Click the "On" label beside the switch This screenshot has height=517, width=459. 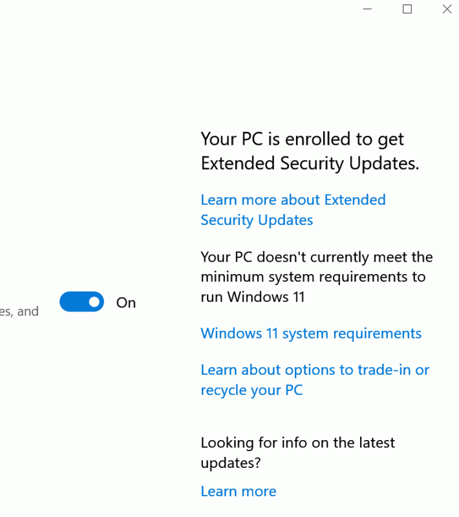126,302
